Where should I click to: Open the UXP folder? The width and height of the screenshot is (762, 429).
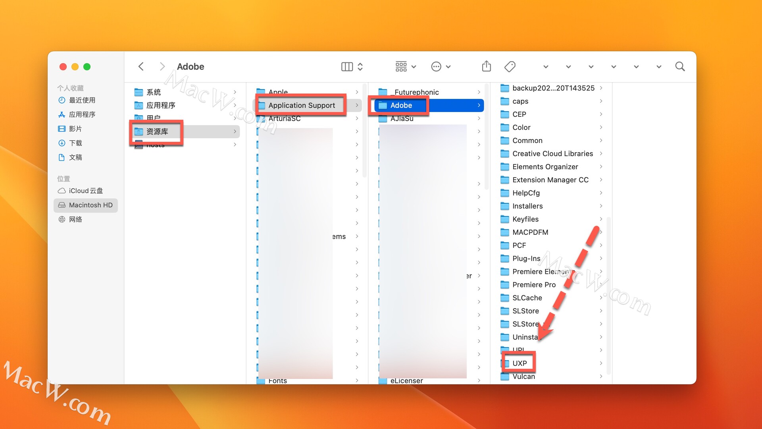tap(519, 363)
